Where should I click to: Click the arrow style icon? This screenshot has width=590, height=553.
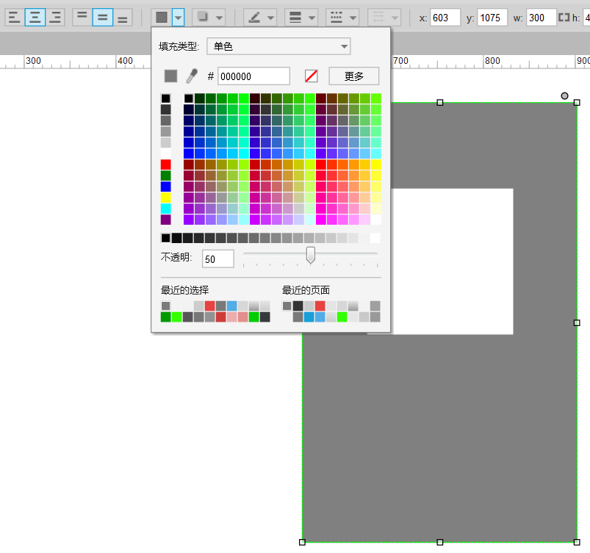378,17
